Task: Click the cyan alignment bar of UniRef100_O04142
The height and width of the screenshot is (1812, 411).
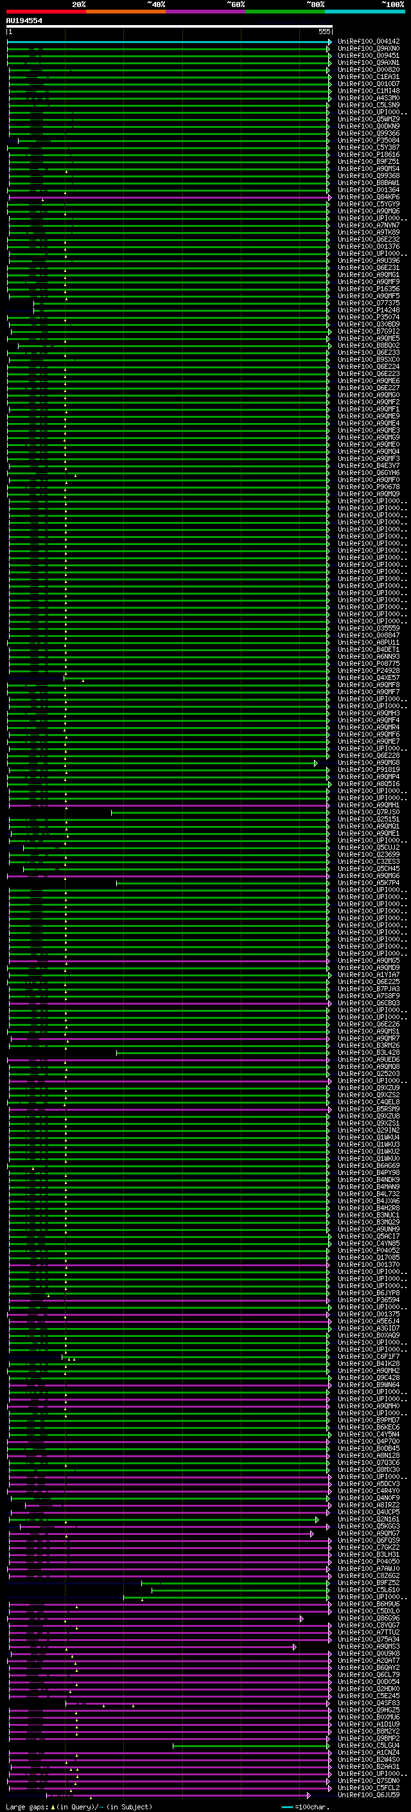Action: pyautogui.click(x=170, y=42)
